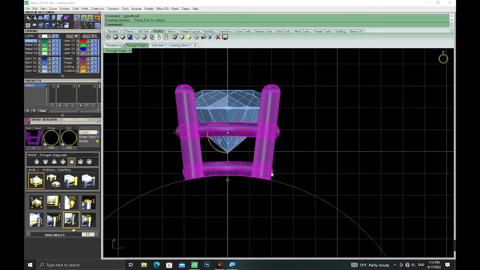Expand the Through Finger viewport dropdown arrow

tap(130, 51)
